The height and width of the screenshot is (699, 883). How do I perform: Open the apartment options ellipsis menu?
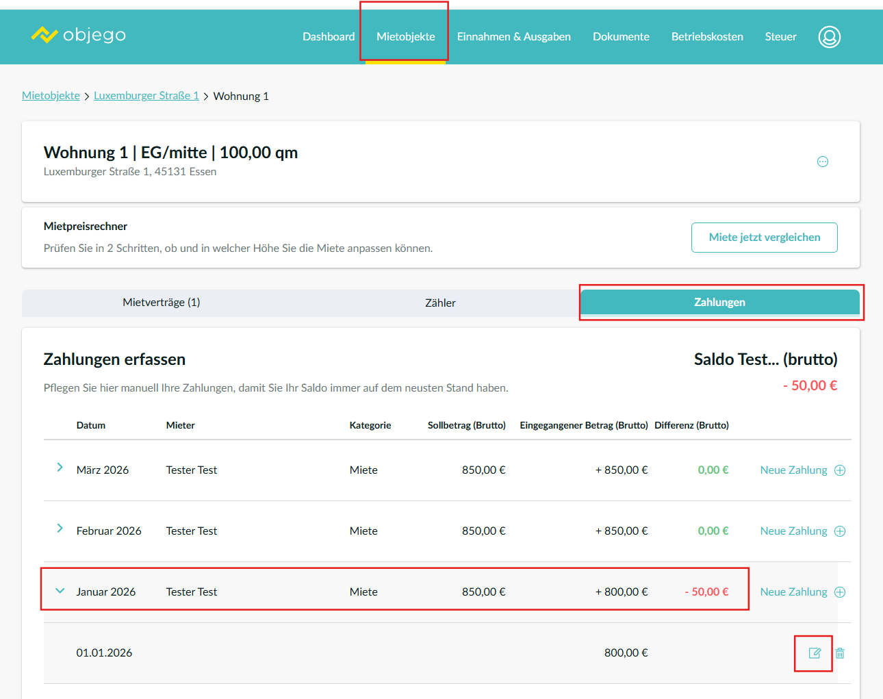tap(823, 162)
